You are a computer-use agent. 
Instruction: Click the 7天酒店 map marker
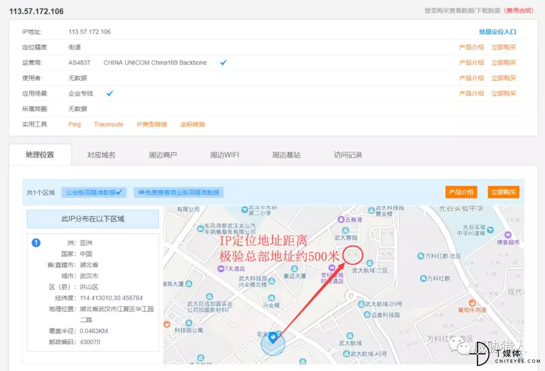[x=221, y=269]
